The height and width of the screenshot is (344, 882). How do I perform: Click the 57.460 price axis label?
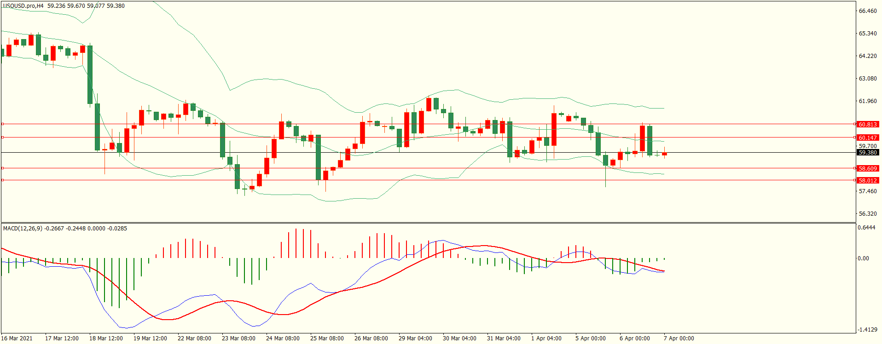(868, 191)
